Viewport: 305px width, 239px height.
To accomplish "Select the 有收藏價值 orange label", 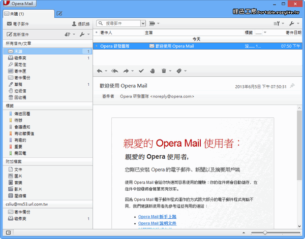I will pos(47,133).
